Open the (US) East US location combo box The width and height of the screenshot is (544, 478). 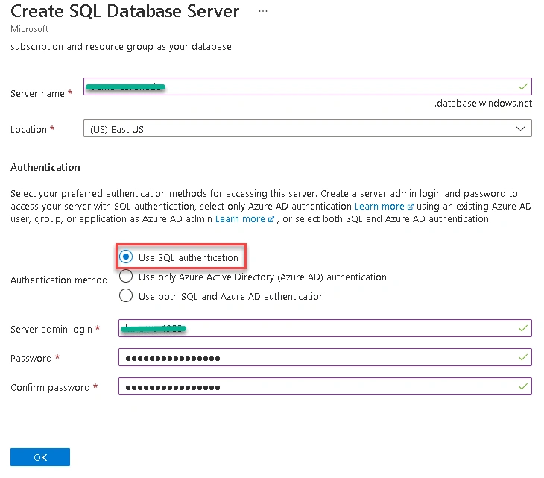point(307,128)
